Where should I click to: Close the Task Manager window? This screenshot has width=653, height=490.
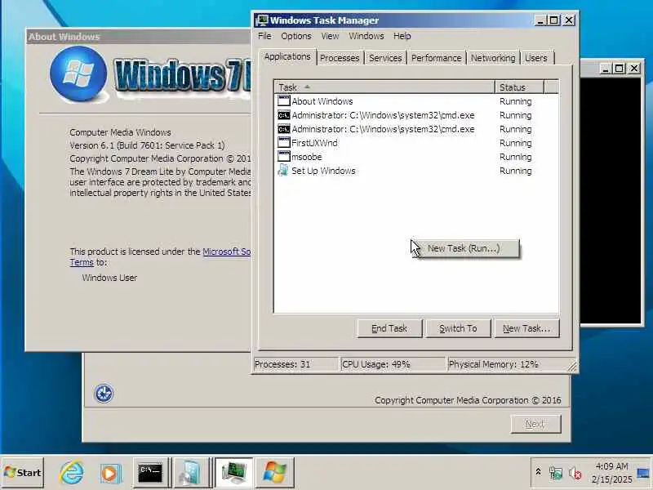tap(569, 20)
